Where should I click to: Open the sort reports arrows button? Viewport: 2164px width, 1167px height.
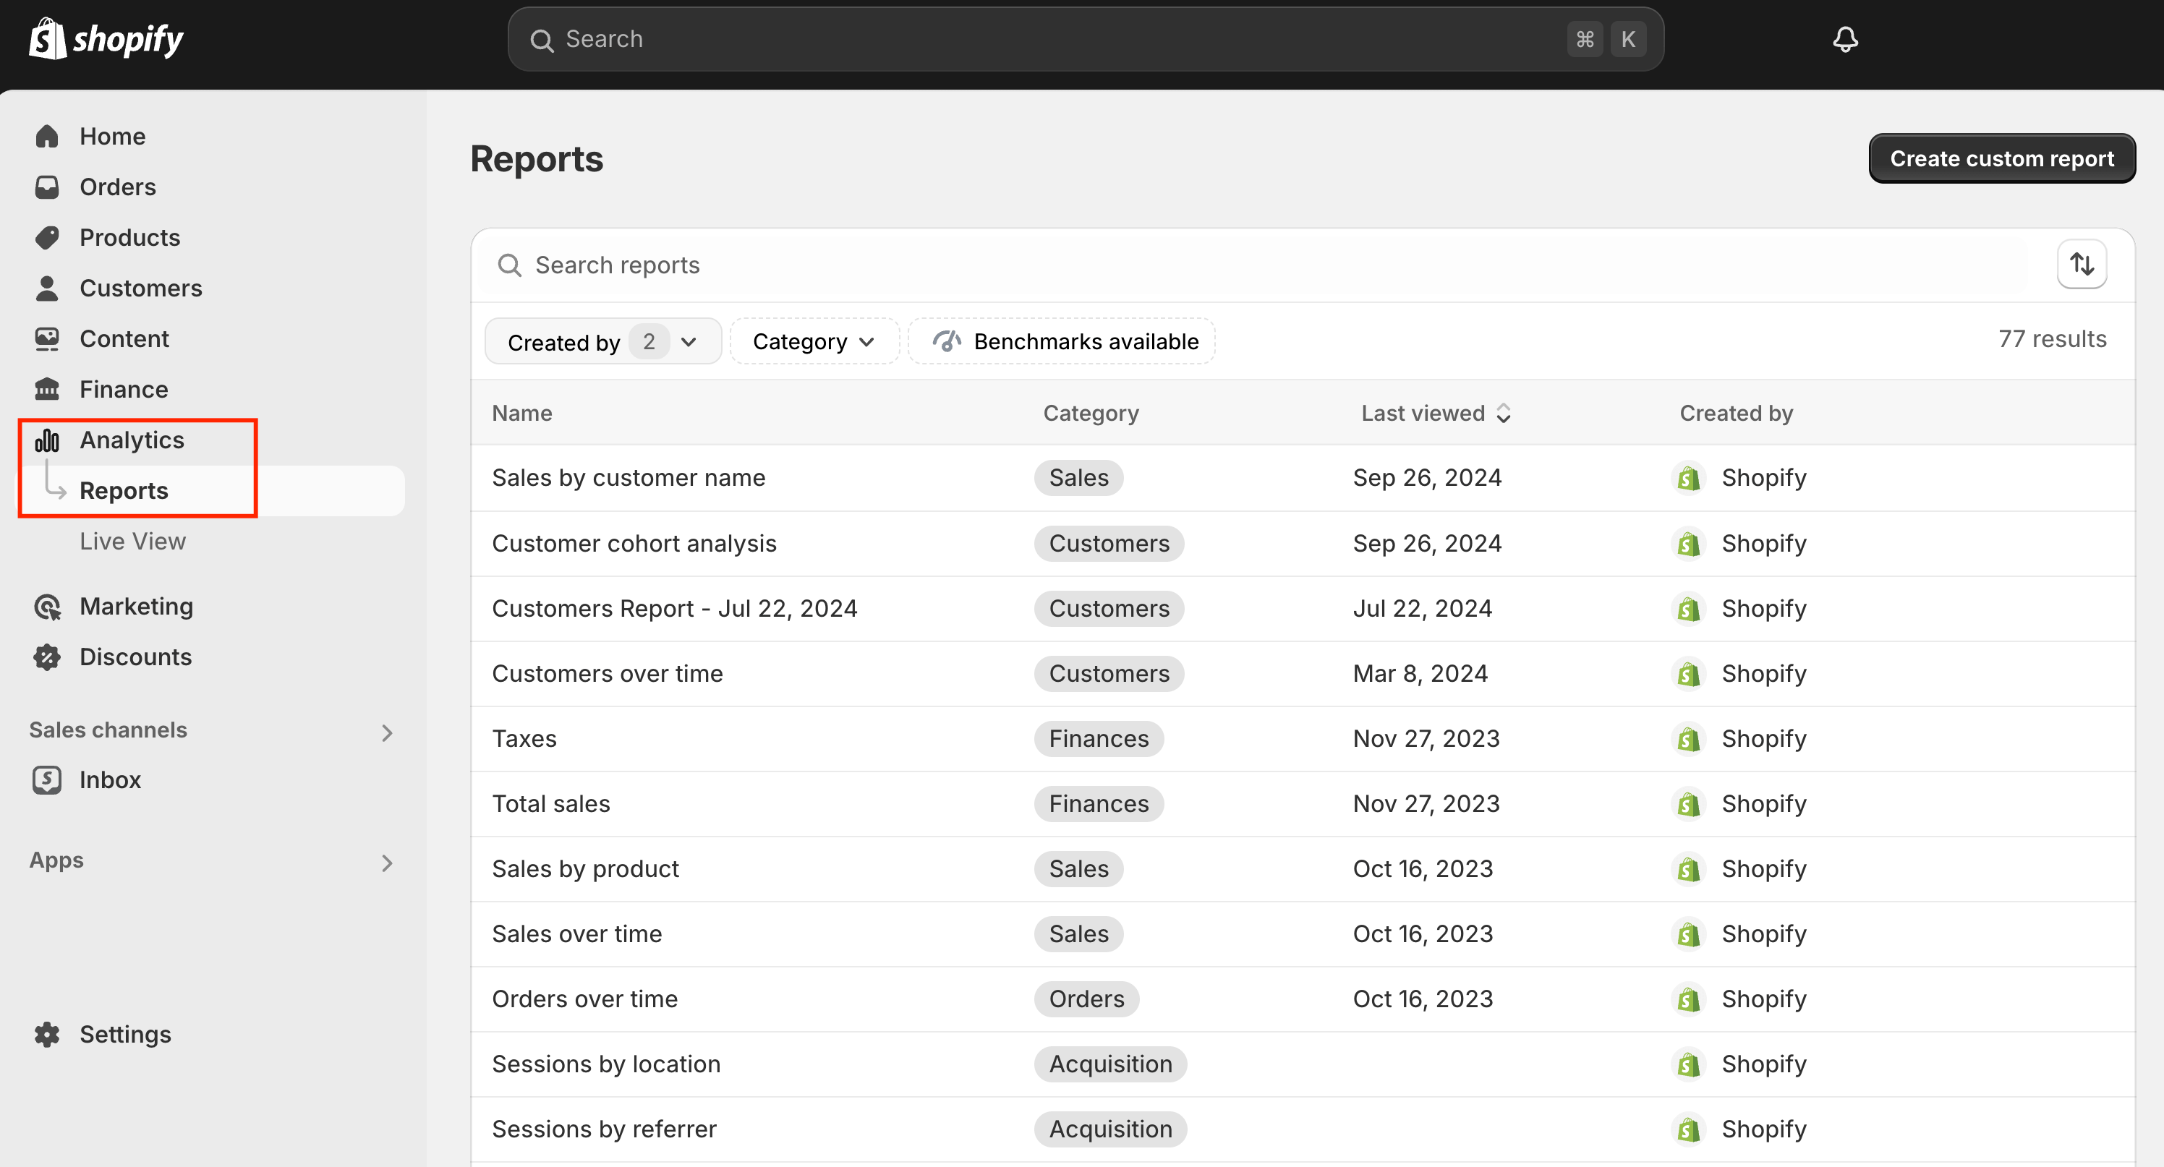[x=2081, y=265]
